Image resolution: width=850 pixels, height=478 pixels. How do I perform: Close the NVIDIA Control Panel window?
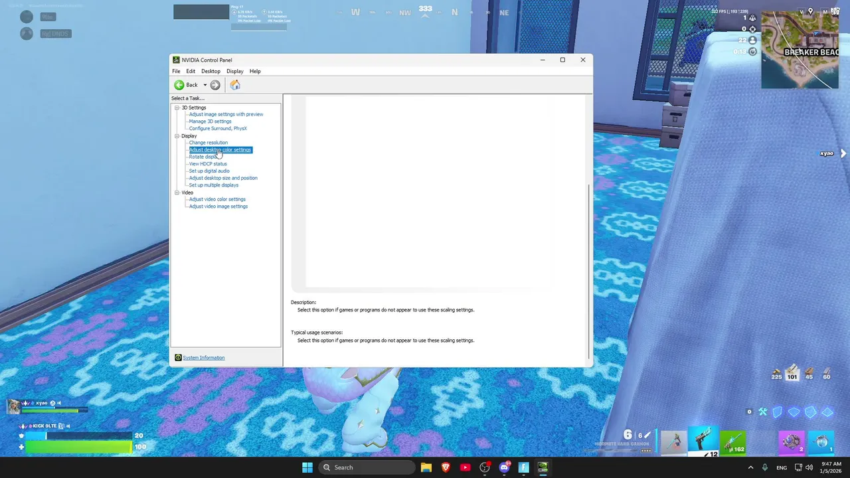click(x=583, y=60)
